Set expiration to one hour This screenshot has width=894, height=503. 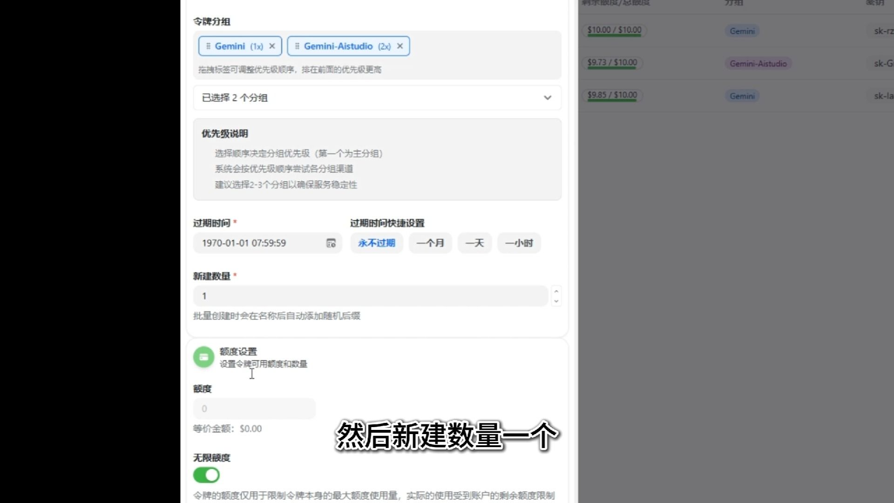click(519, 243)
